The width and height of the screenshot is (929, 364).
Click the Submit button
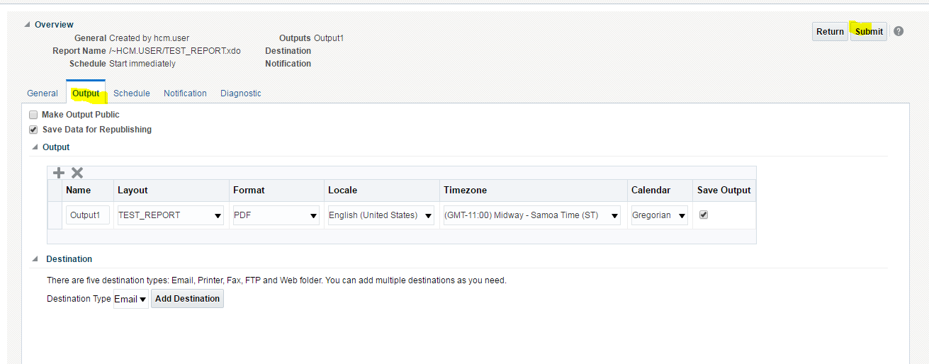point(869,31)
